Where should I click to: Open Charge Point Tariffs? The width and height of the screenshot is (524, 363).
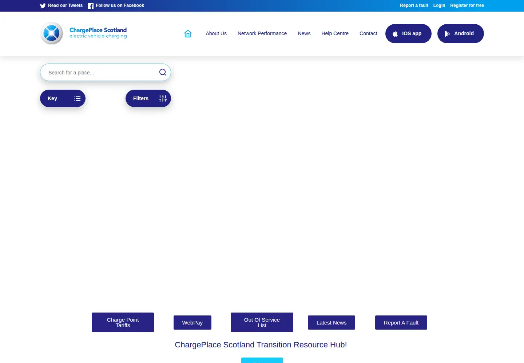point(123,322)
